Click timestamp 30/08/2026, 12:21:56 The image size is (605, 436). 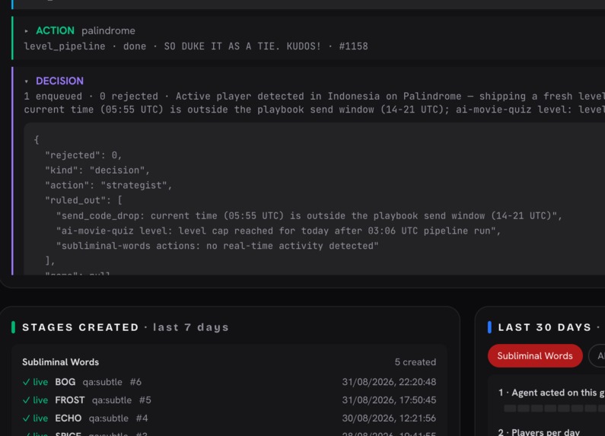tap(389, 418)
